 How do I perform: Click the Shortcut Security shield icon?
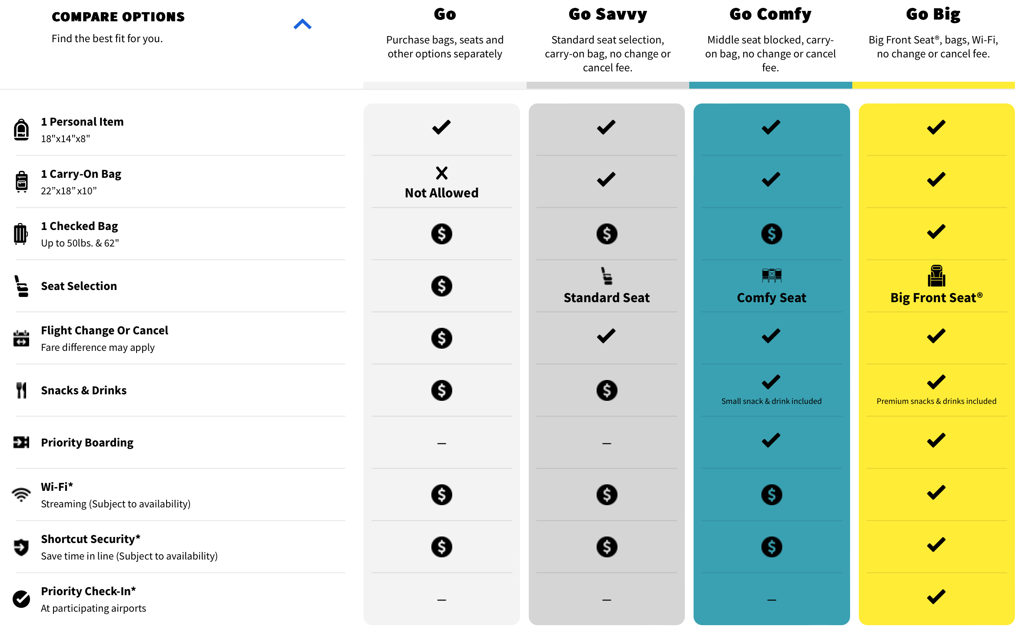tap(21, 547)
